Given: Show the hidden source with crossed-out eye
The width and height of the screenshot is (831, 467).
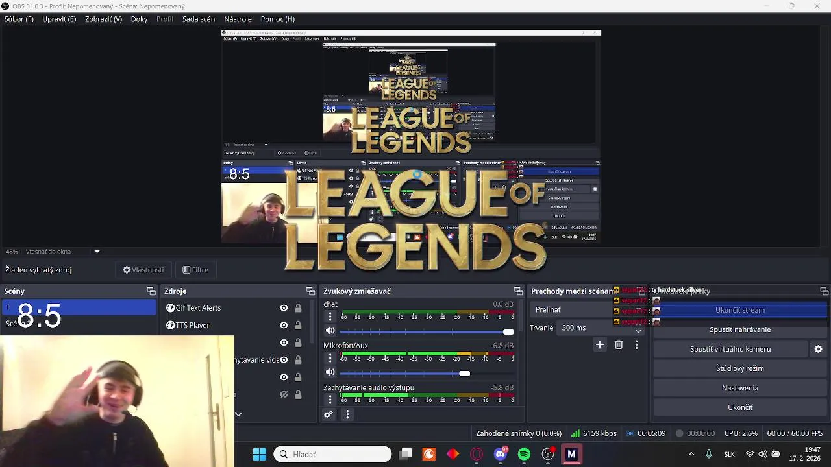Looking at the screenshot, I should point(284,394).
